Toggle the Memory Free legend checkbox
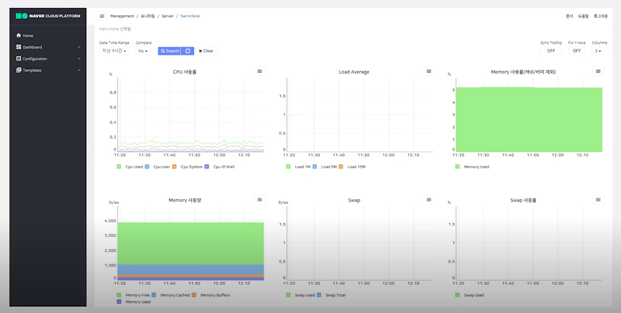621x313 pixels. tap(119, 295)
